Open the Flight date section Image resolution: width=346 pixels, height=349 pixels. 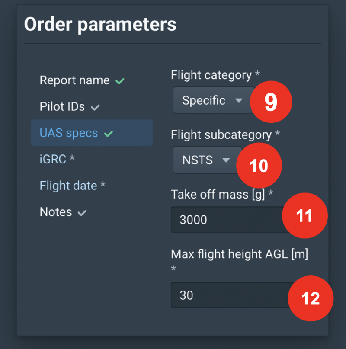[x=68, y=186]
